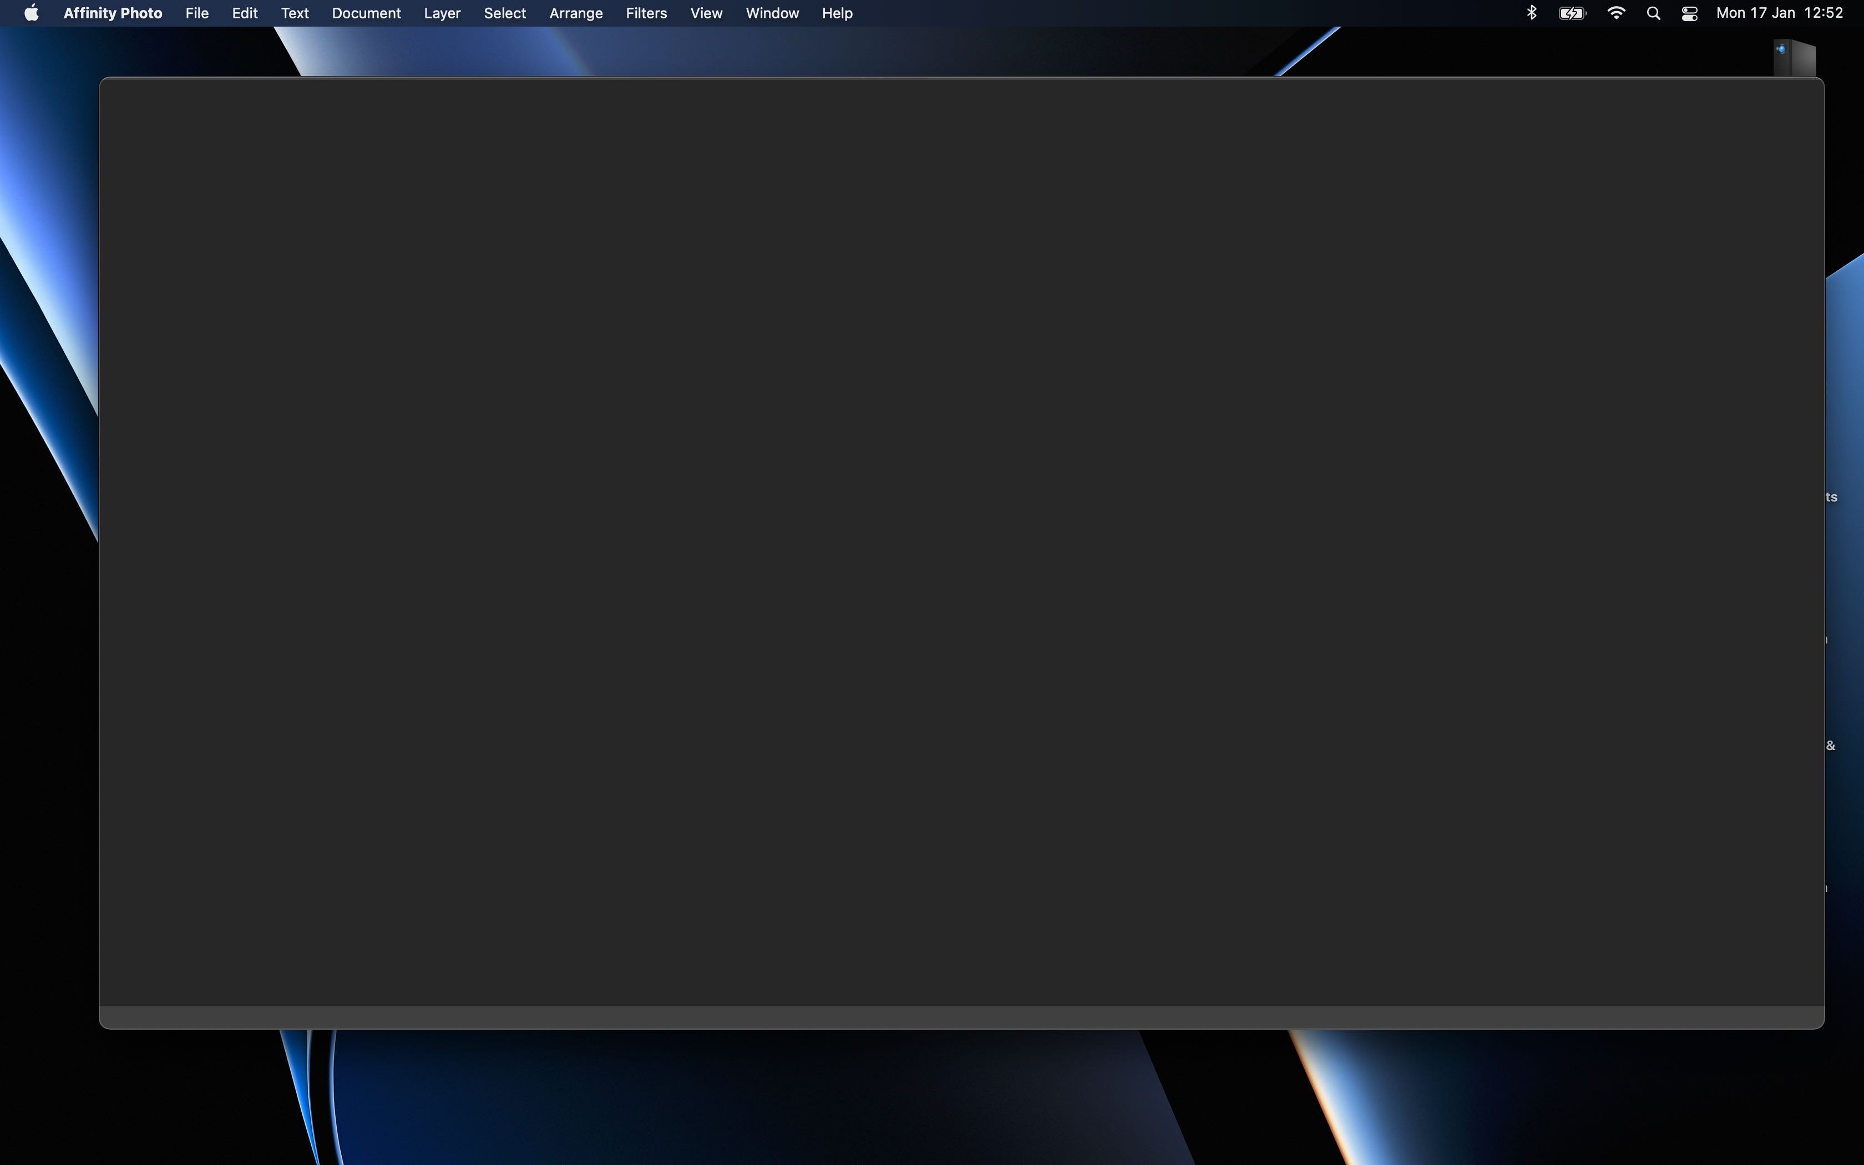Open Spotlight search magnifier icon
Screen dimensions: 1864x1165
coord(1653,13)
